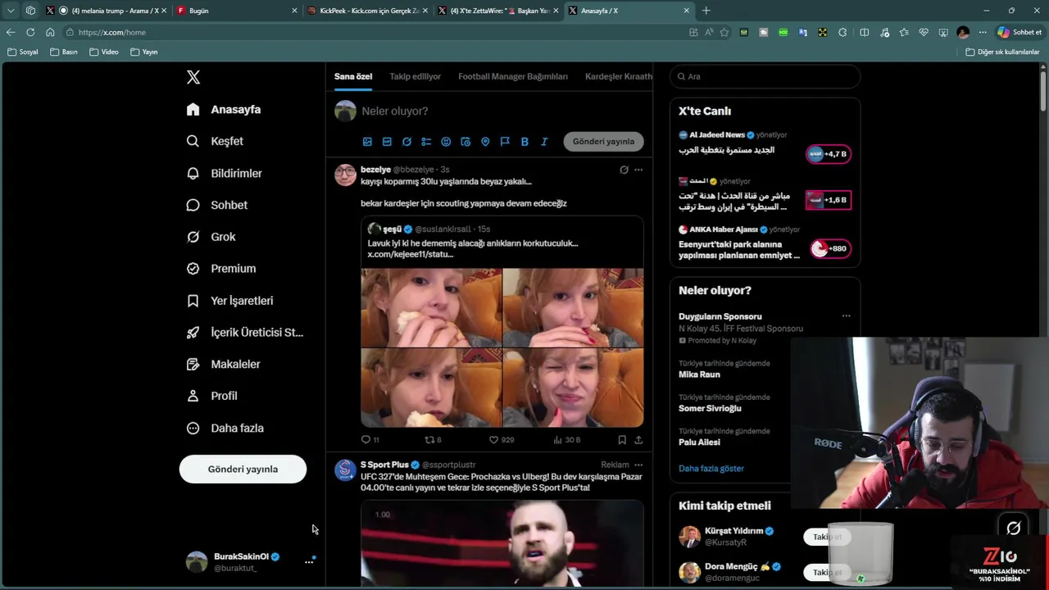1049x590 pixels.
Task: Open ANKA Haber Ajansı live item
Action: [x=765, y=244]
